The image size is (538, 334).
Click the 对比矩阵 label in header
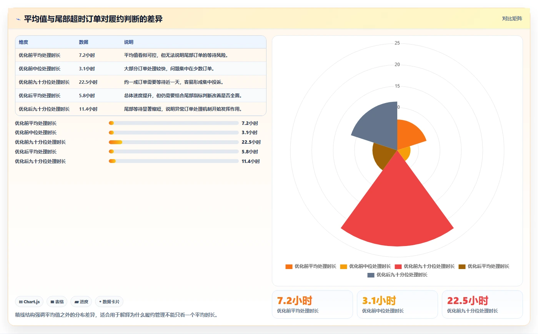512,18
